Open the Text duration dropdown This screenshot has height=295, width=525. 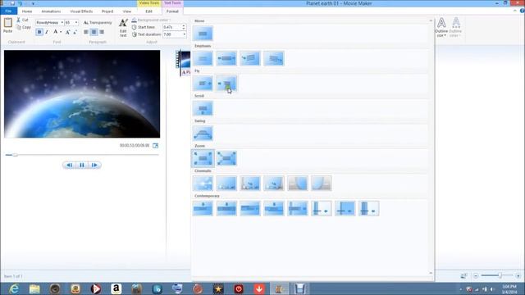(184, 34)
